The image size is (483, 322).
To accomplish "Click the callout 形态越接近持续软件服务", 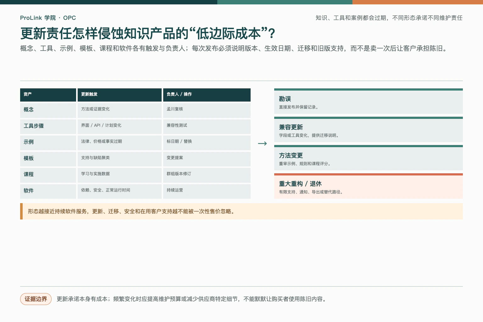I will [x=241, y=211].
